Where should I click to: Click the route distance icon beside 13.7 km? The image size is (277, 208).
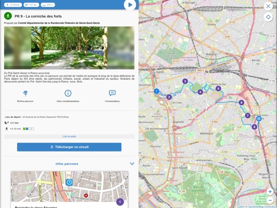7,123
